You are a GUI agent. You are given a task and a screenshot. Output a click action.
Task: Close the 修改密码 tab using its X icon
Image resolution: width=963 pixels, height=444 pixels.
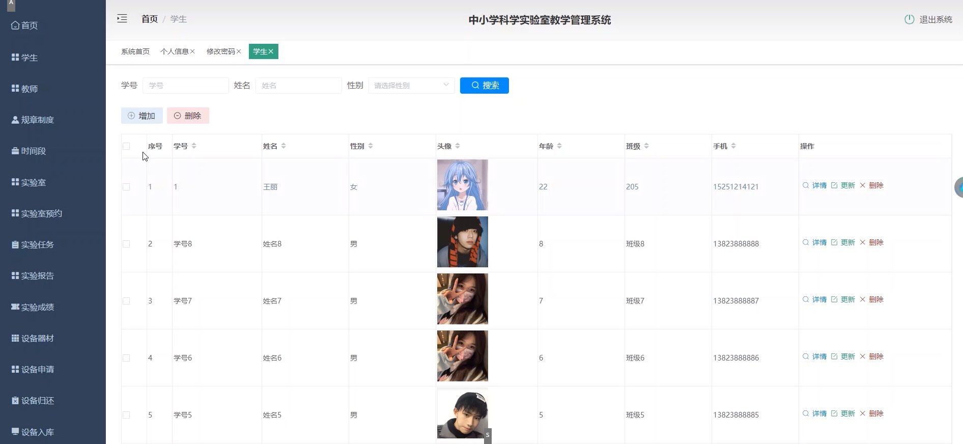coord(239,51)
